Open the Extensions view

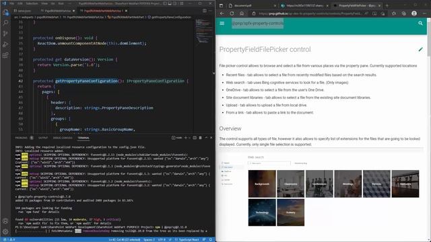(5, 55)
